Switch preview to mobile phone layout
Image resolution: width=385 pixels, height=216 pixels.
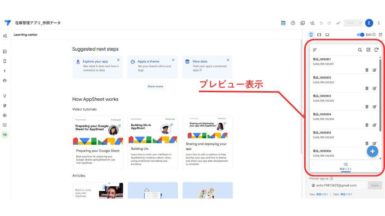point(311,35)
